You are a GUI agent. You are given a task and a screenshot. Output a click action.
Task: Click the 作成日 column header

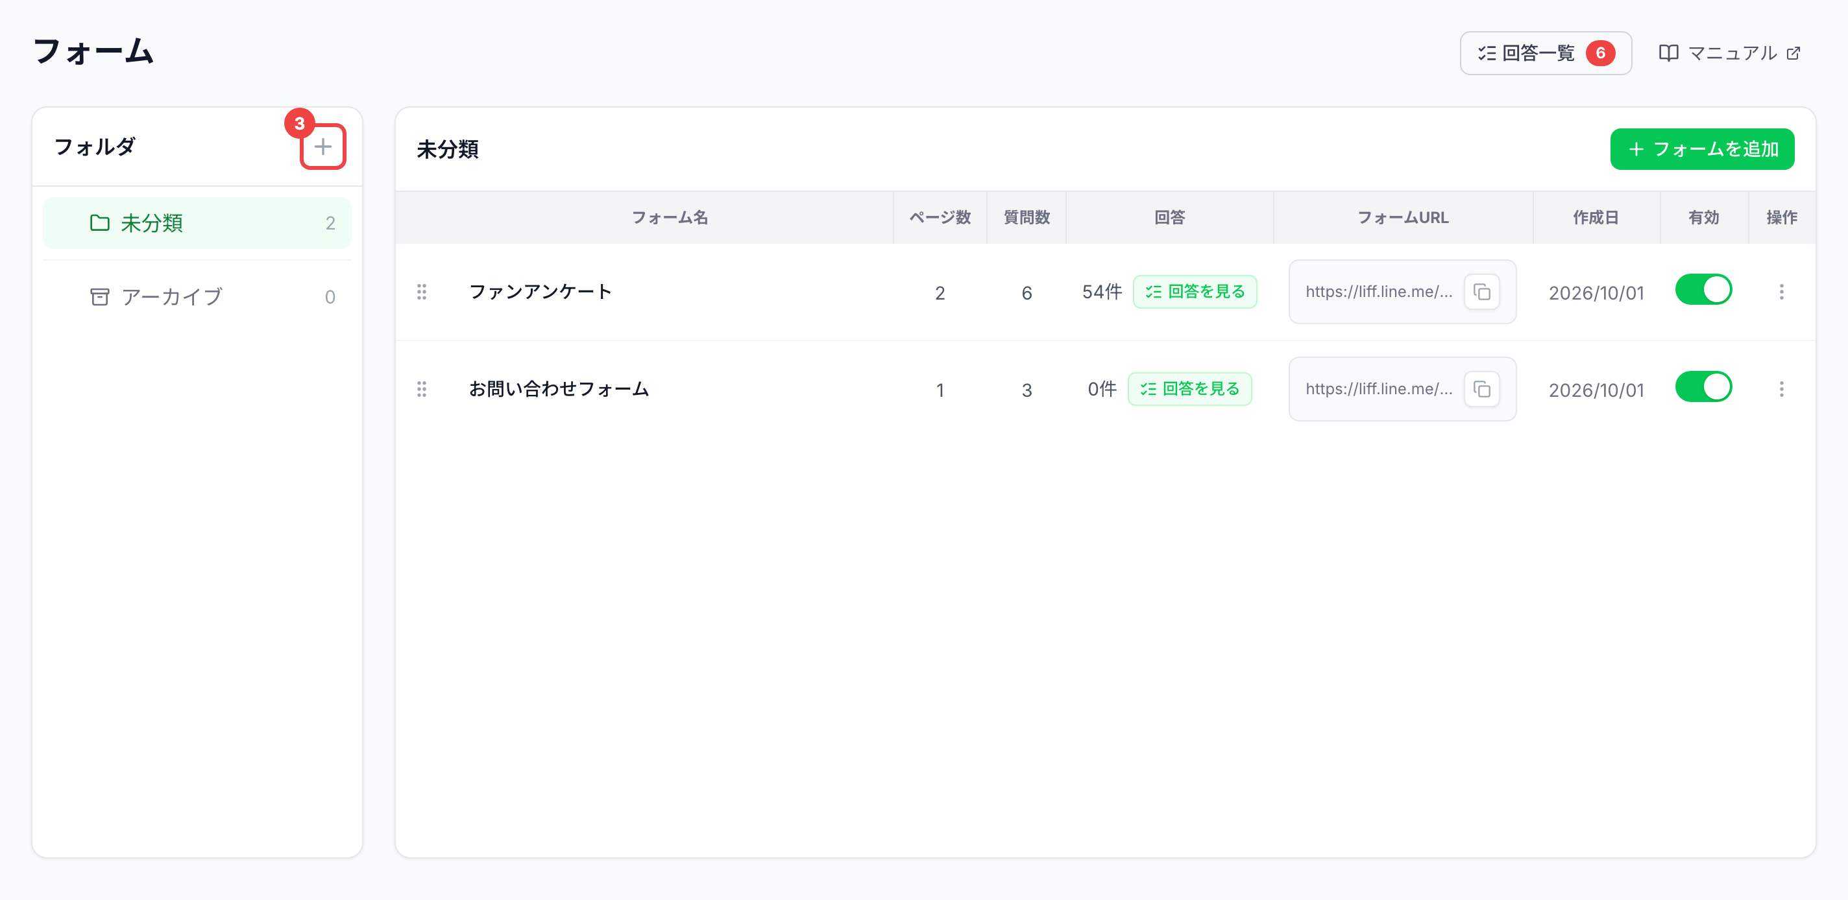pos(1596,218)
